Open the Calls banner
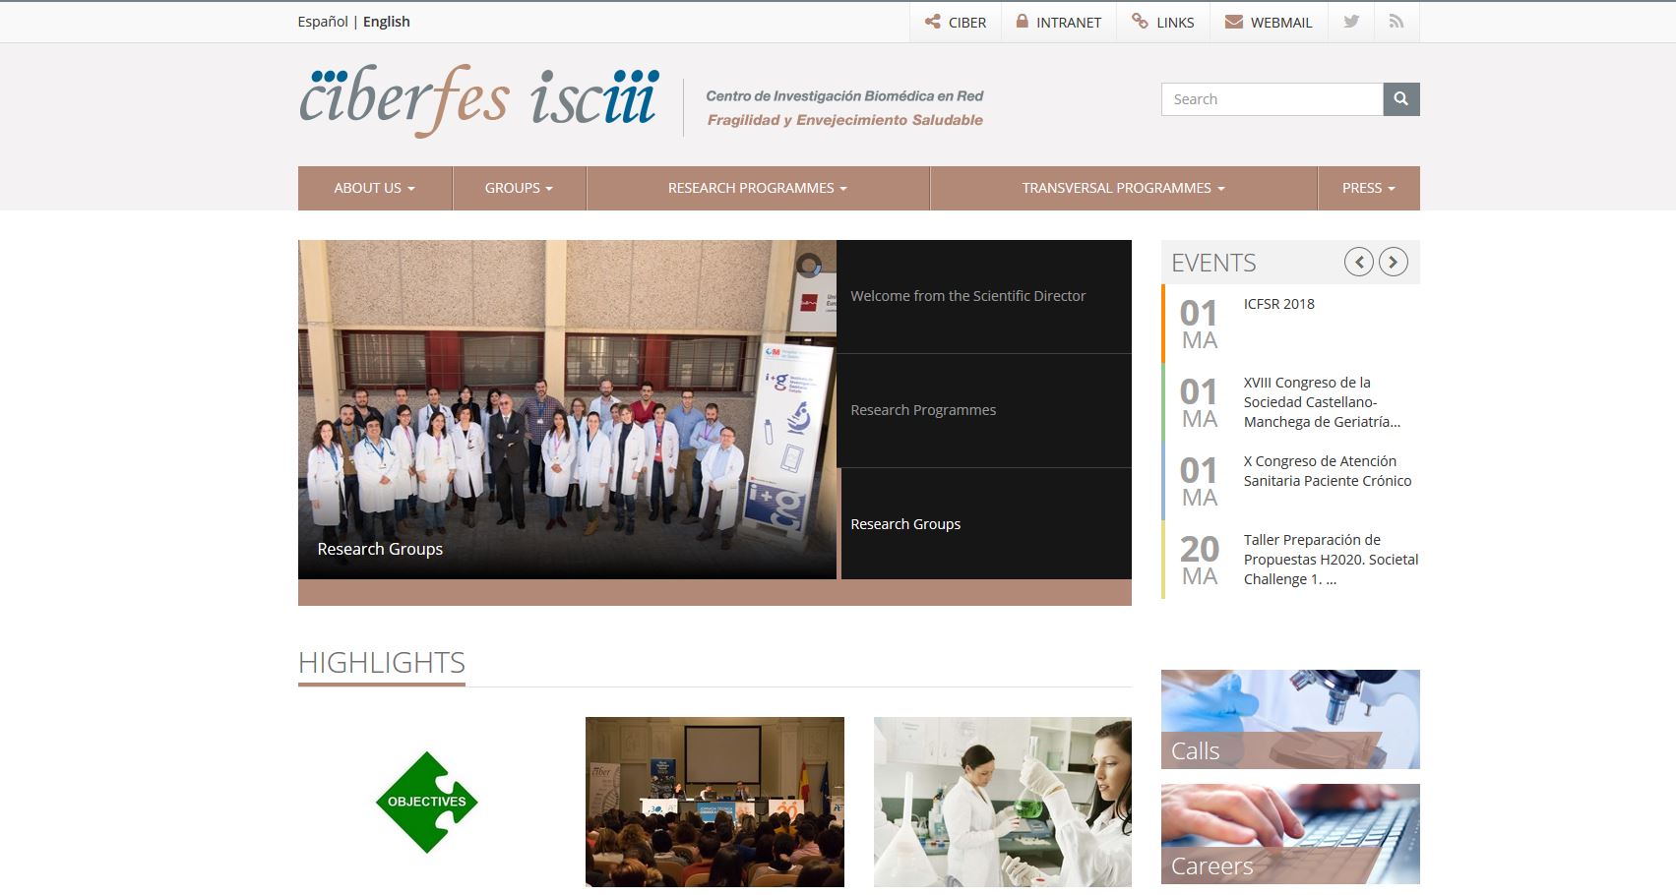Image resolution: width=1676 pixels, height=895 pixels. point(1289,719)
